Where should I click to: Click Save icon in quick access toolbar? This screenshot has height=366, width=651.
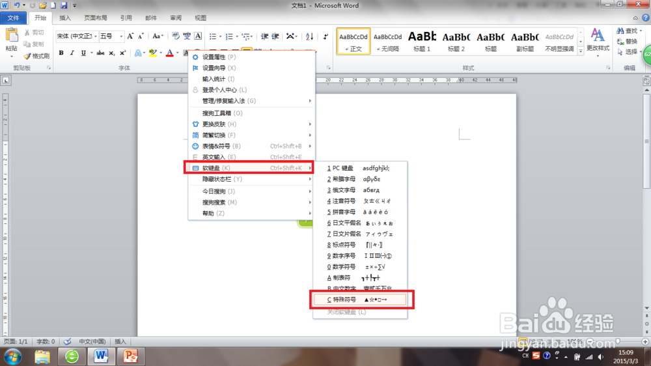(x=64, y=5)
